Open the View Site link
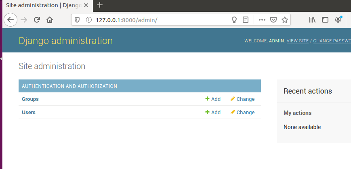The image size is (351, 169). pos(298,41)
